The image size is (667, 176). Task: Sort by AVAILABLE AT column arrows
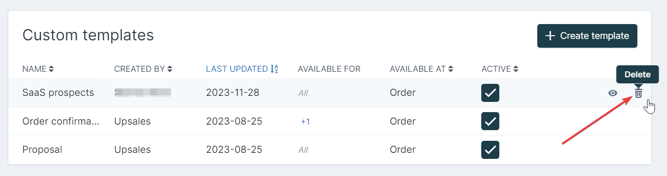click(x=450, y=69)
